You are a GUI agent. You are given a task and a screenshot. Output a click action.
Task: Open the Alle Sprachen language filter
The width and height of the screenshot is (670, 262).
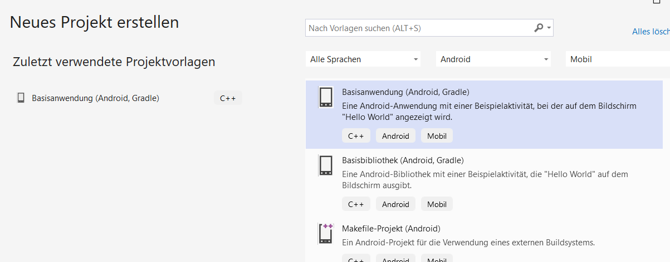pos(363,59)
